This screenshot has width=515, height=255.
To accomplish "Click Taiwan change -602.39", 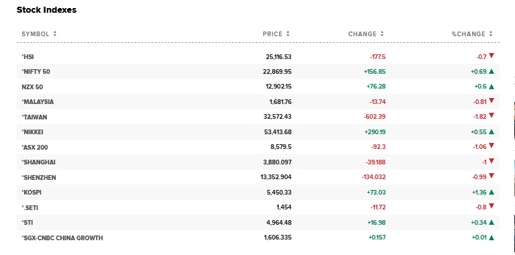I will tap(375, 117).
